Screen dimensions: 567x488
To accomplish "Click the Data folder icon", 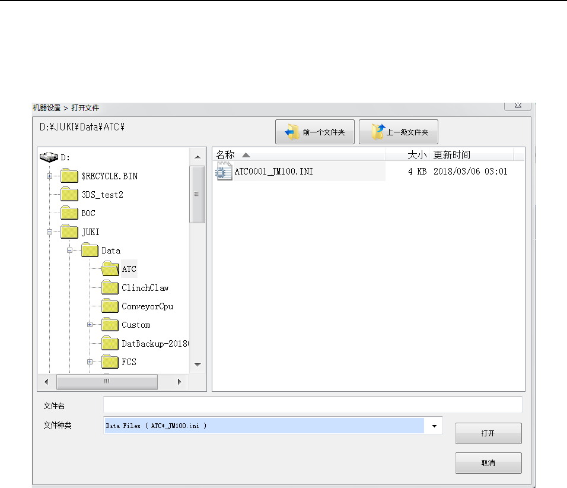I will pyautogui.click(x=90, y=250).
